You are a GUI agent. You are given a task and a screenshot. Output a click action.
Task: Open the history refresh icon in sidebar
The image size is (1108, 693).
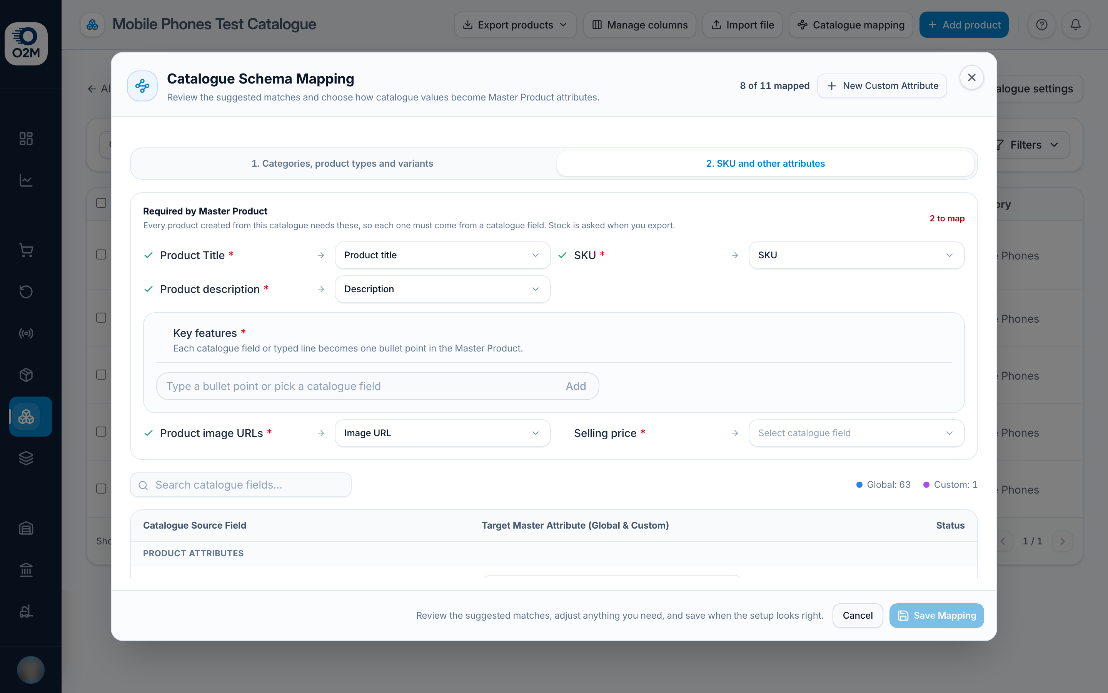26,291
